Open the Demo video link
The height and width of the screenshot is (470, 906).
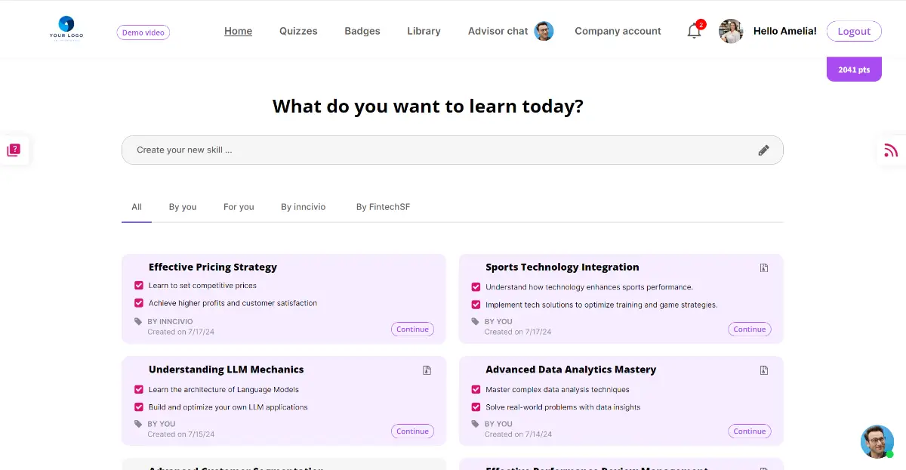pos(143,32)
